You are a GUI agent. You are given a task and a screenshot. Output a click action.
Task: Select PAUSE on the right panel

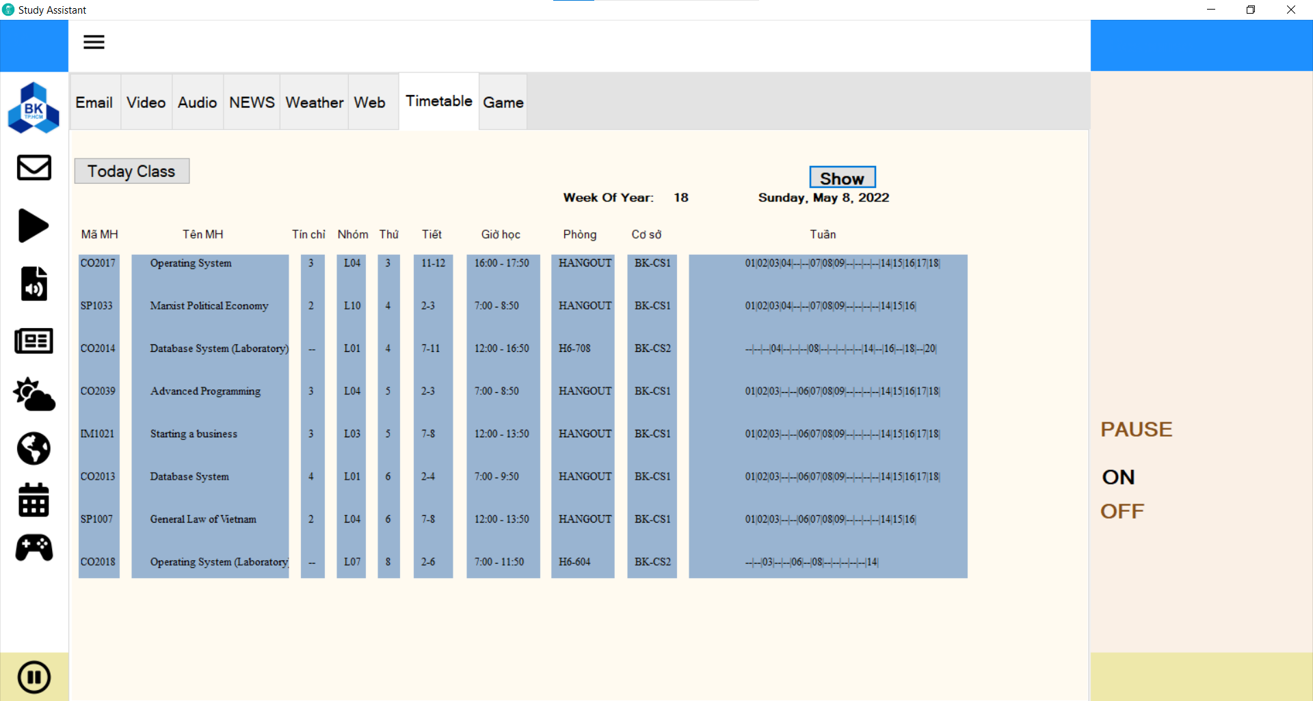click(1136, 429)
